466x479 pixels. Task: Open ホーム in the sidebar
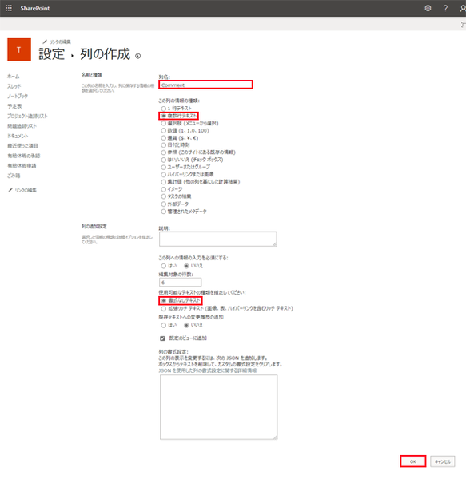tap(14, 77)
